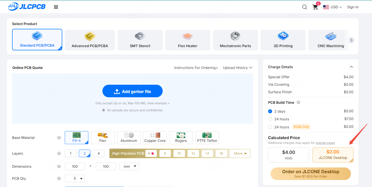Open PCB Qty dropdown
Viewport: 372px width, 187px height.
pyautogui.click(x=75, y=178)
